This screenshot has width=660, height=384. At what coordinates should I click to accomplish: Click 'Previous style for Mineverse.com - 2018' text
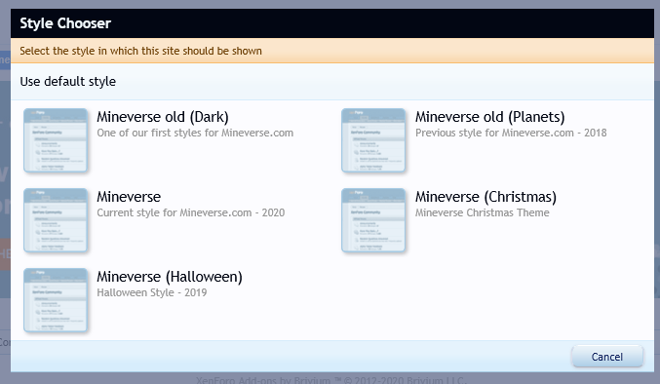(511, 133)
